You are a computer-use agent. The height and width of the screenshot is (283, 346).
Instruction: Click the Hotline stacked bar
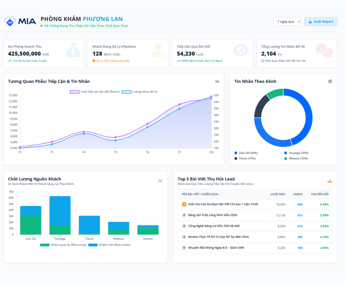click(148, 230)
